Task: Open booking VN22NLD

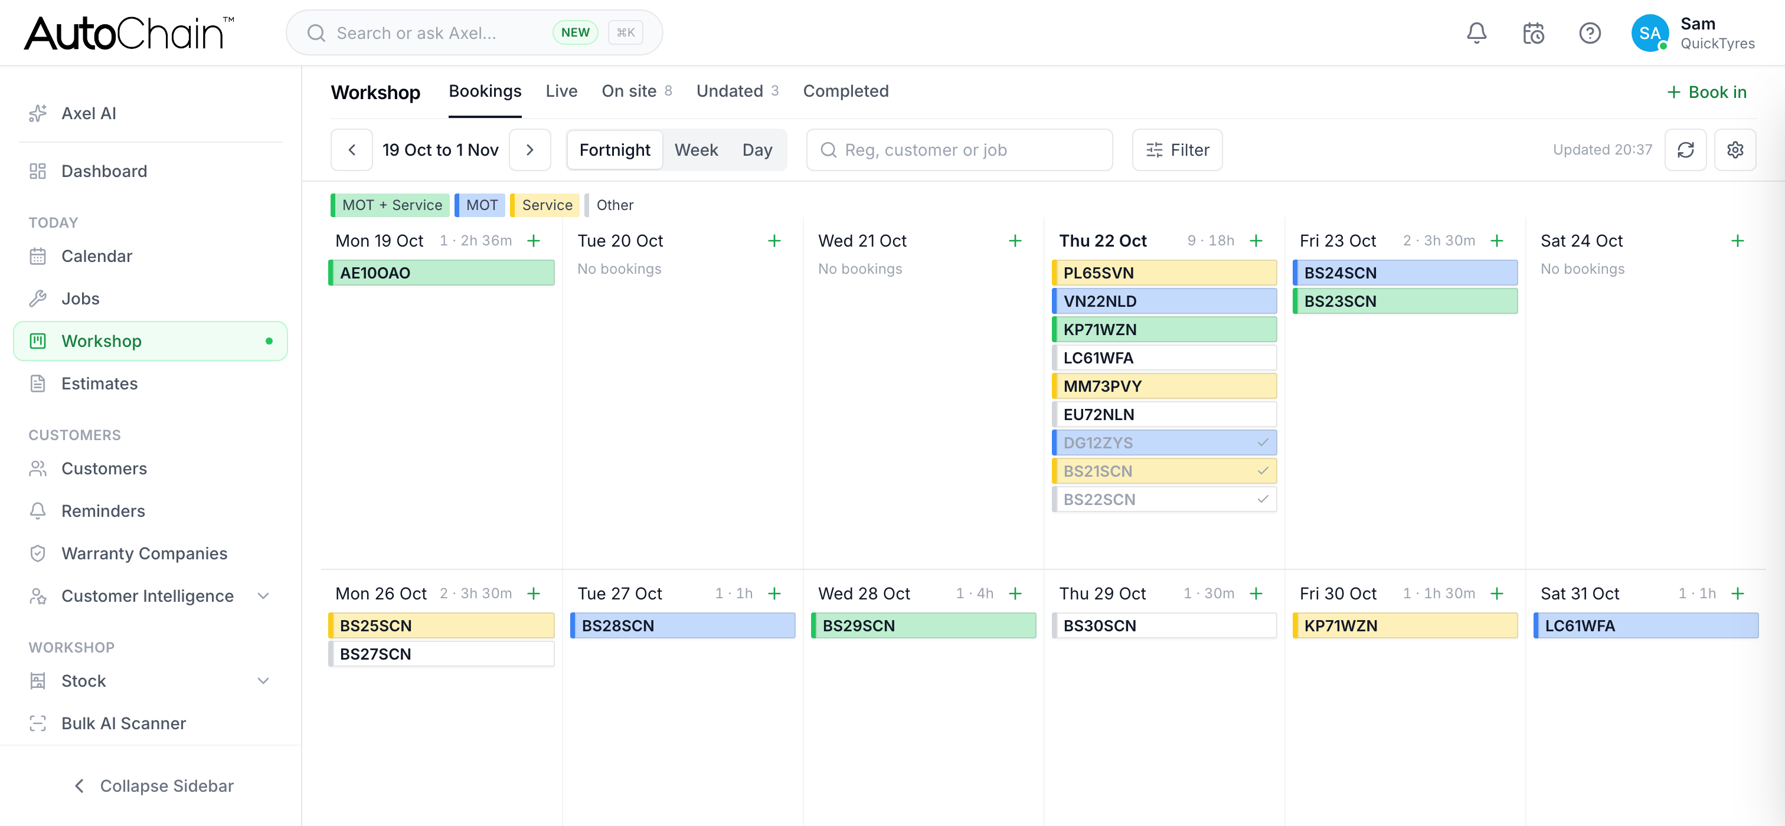Action: point(1164,301)
